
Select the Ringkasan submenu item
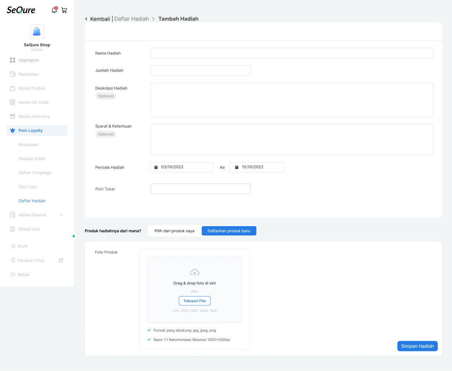28,145
